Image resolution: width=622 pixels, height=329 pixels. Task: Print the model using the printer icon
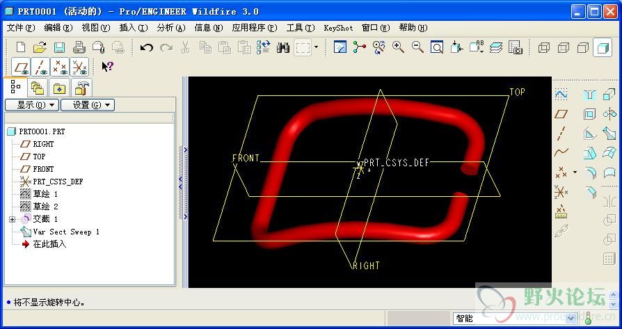(x=79, y=48)
